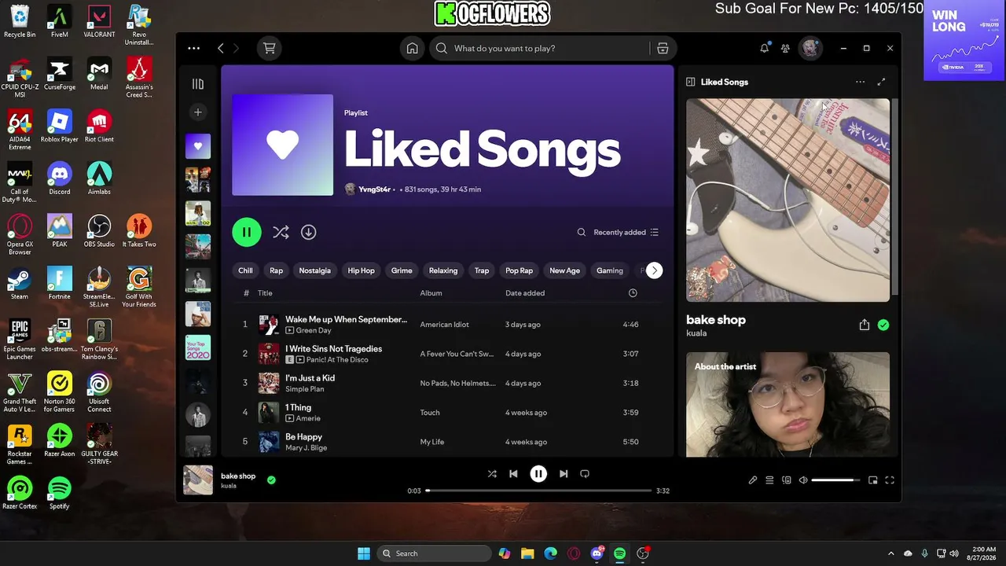This screenshot has height=566, width=1006.
Task: Open the What's New notification bell
Action: coord(764,49)
